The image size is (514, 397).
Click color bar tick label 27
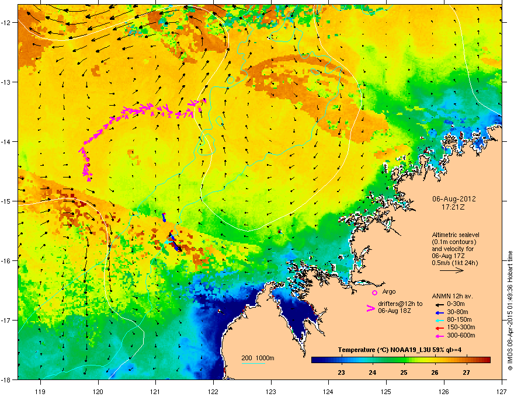click(x=466, y=372)
